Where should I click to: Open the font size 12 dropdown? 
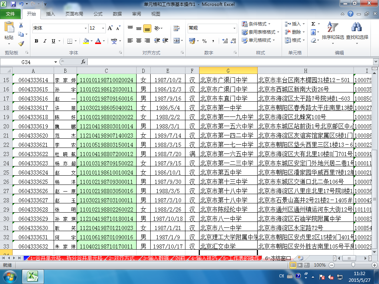pyautogui.click(x=103, y=28)
